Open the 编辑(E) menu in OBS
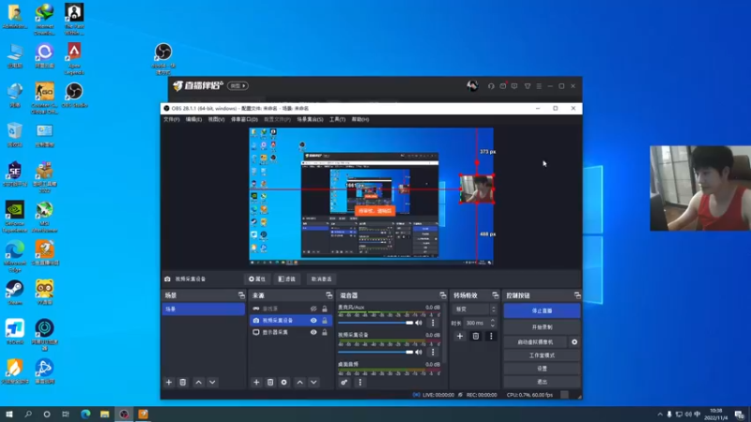Viewport: 751px width, 422px height. (x=193, y=119)
